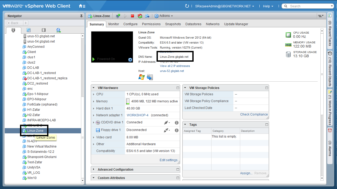Click the WORKSHOP-4 network link

pos(137,115)
